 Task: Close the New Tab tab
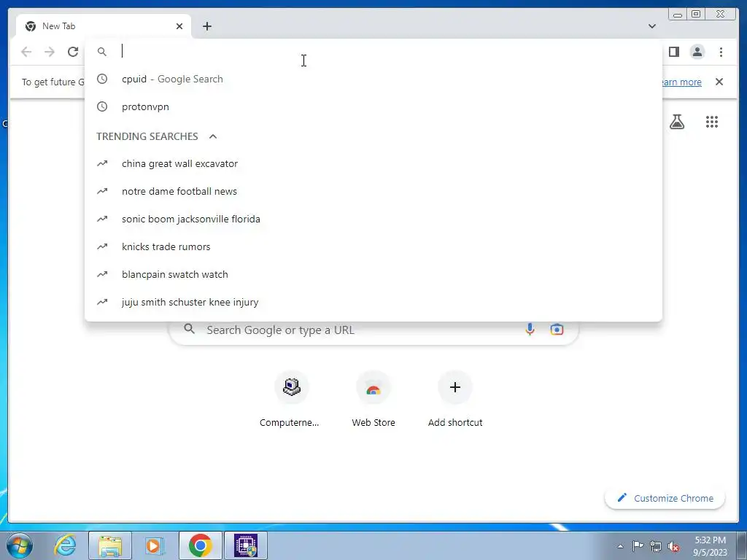tap(179, 26)
